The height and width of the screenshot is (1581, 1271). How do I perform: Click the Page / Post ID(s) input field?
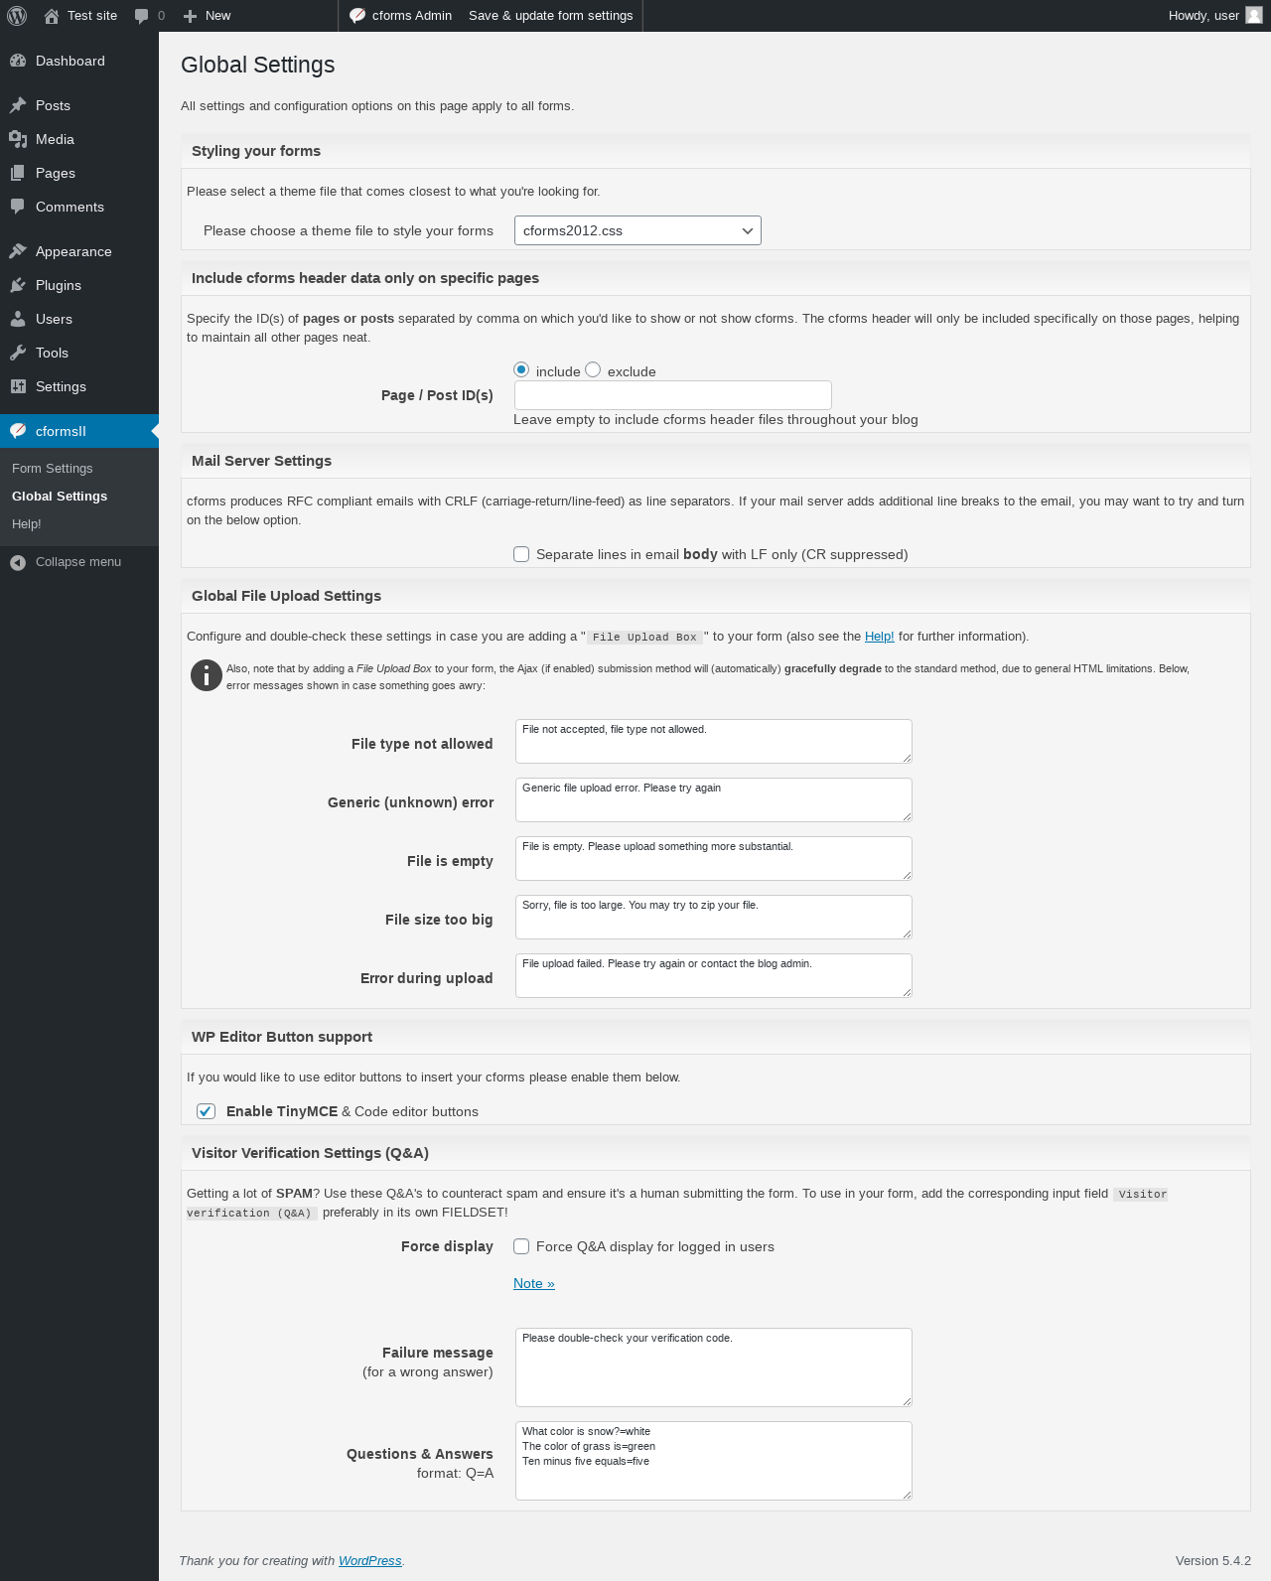point(673,395)
